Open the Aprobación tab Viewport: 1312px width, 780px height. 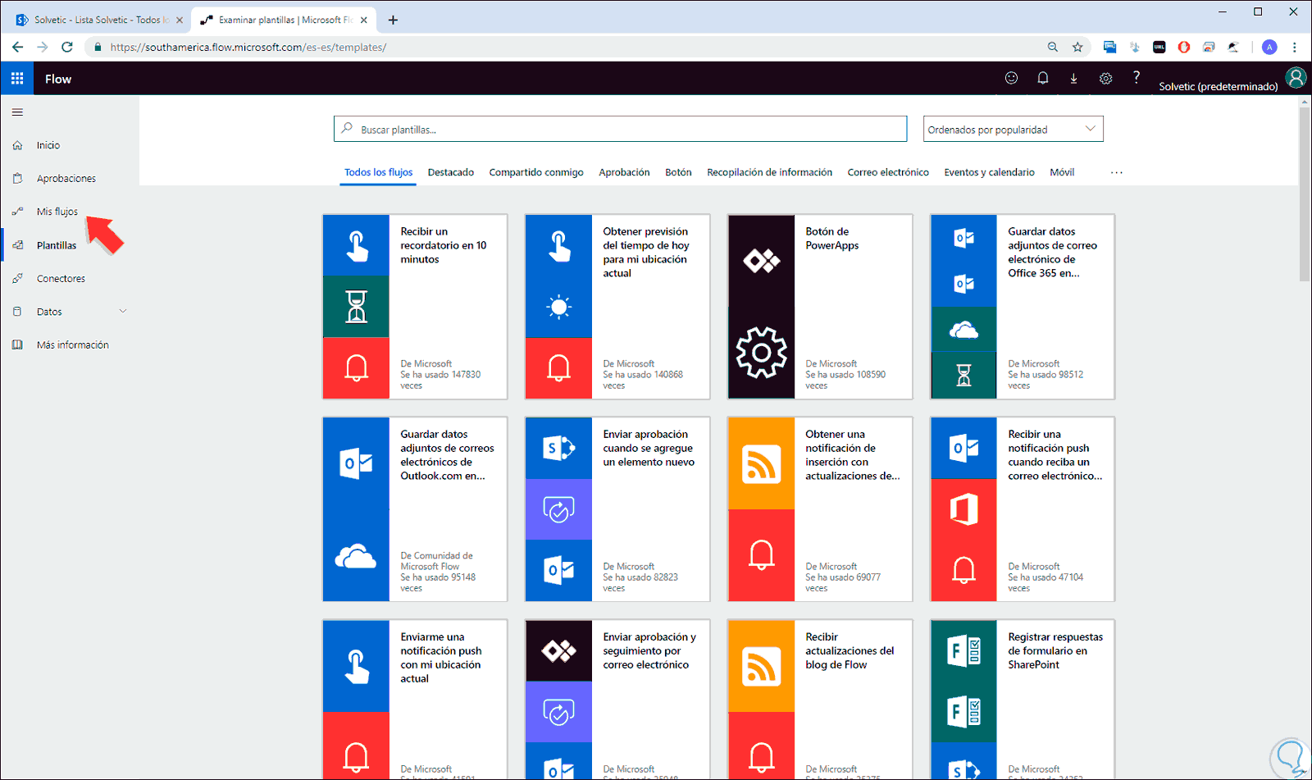[624, 172]
